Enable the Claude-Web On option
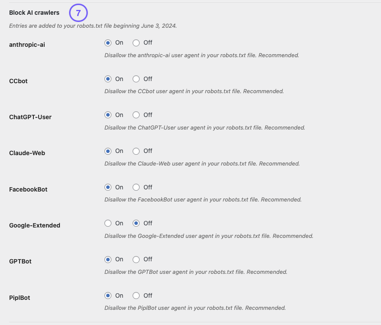The height and width of the screenshot is (325, 381). coord(109,151)
